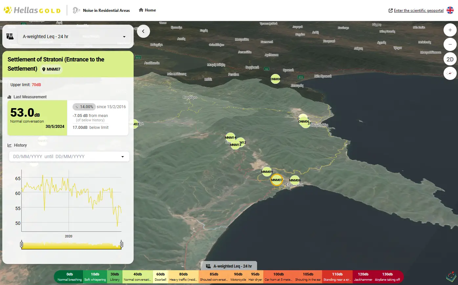Change language via the UK flag

(450, 11)
